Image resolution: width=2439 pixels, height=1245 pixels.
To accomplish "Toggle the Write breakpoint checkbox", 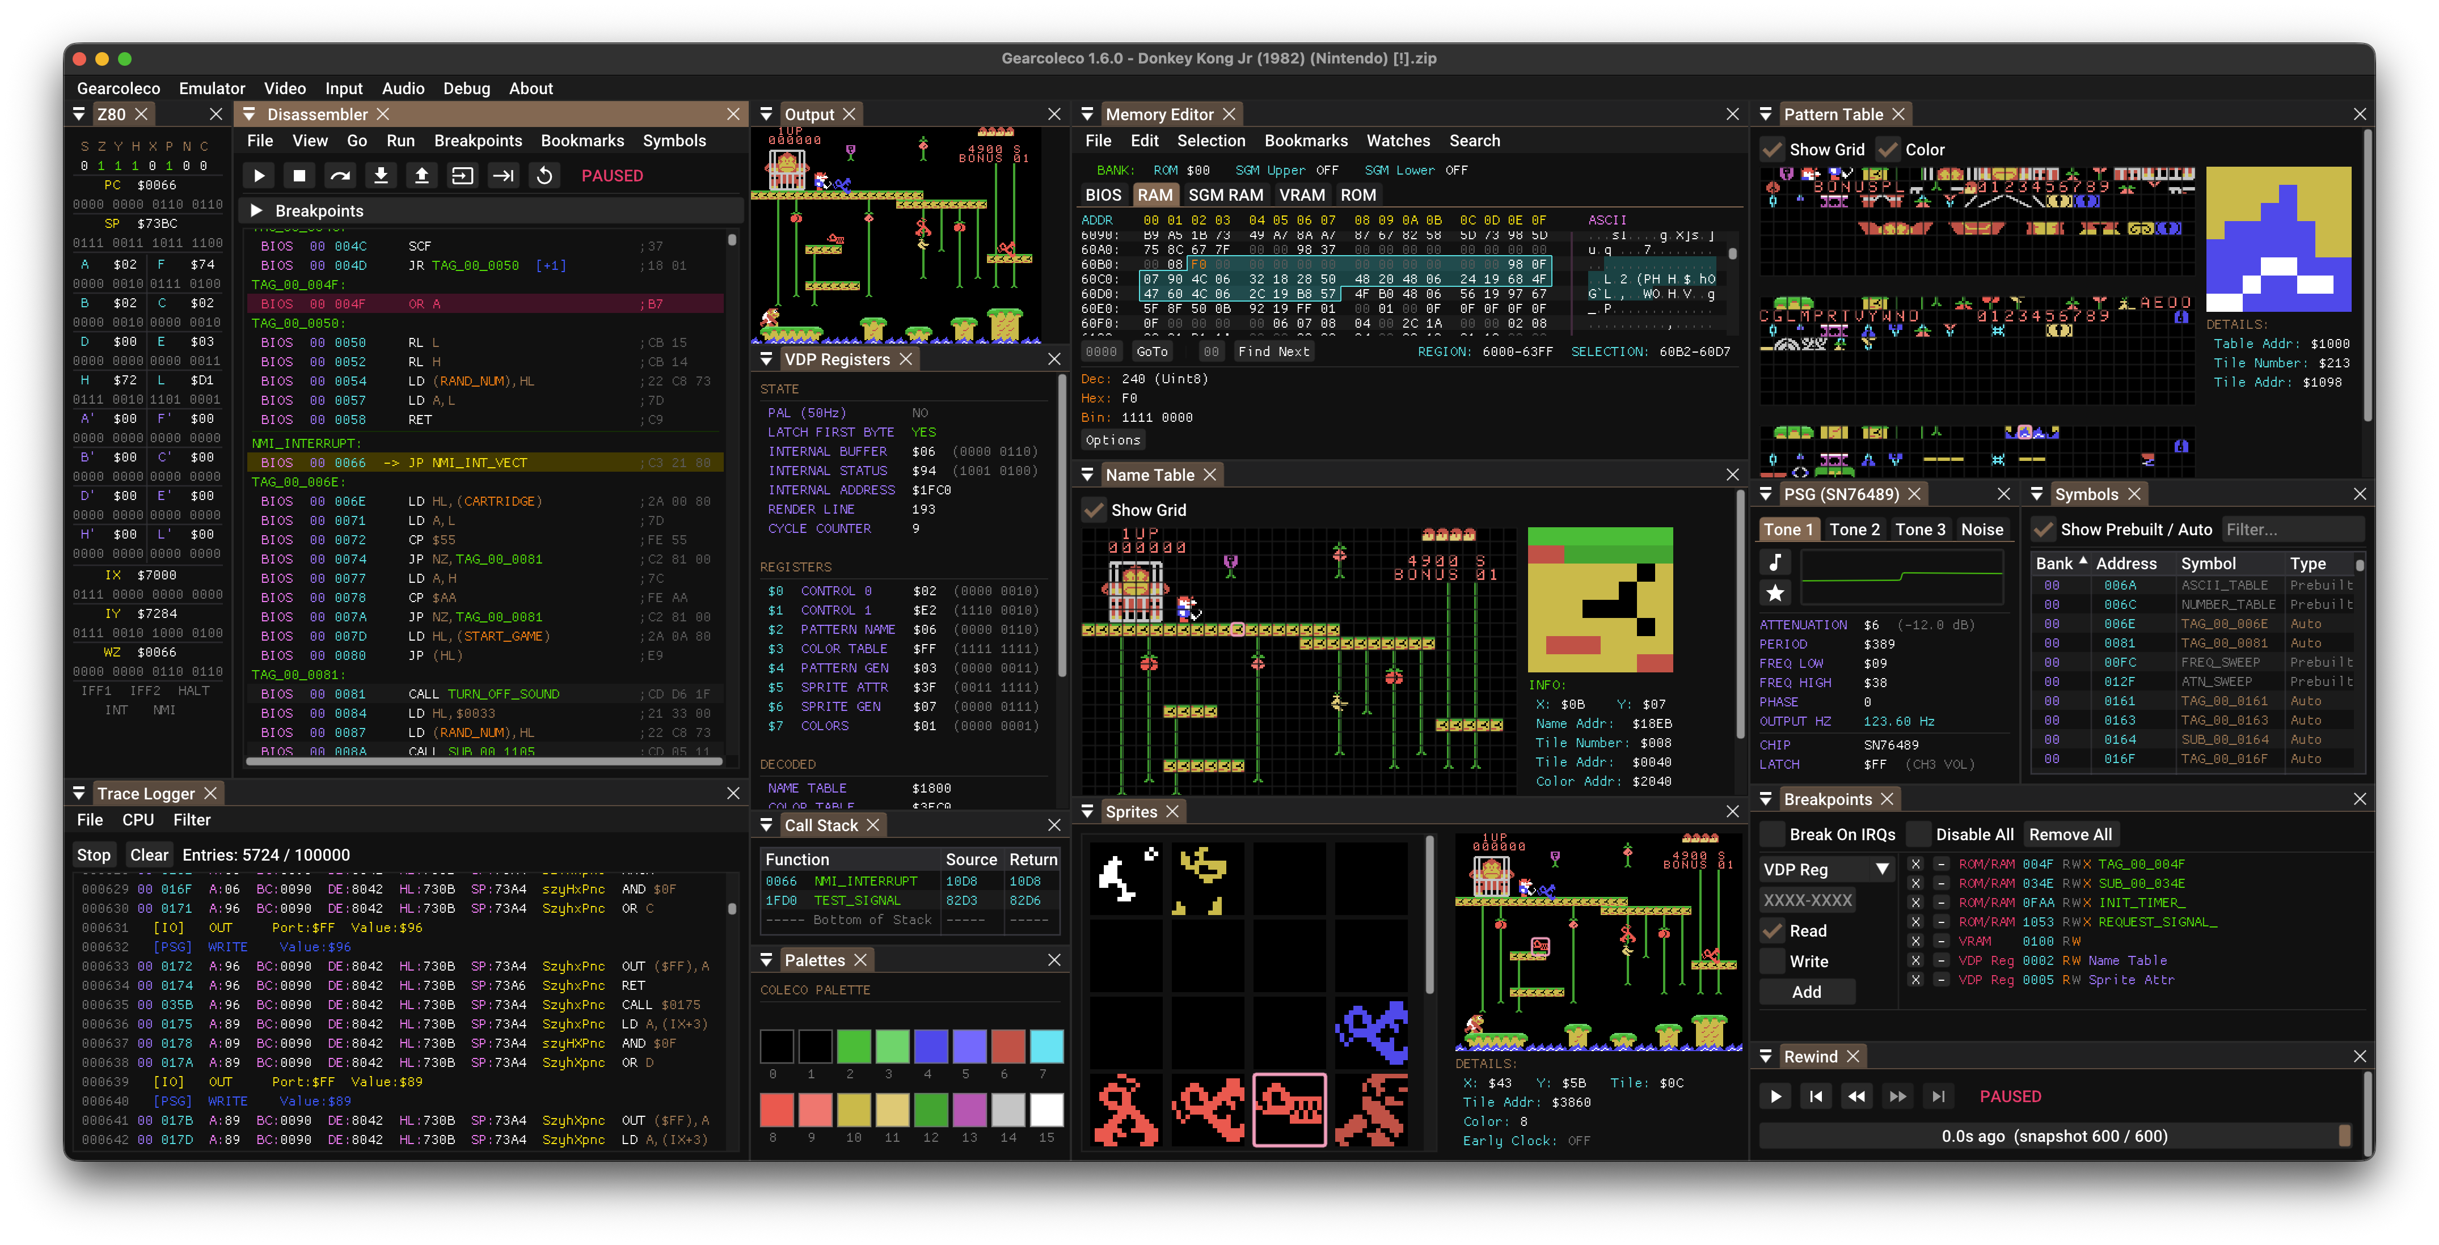I will pyautogui.click(x=1773, y=961).
